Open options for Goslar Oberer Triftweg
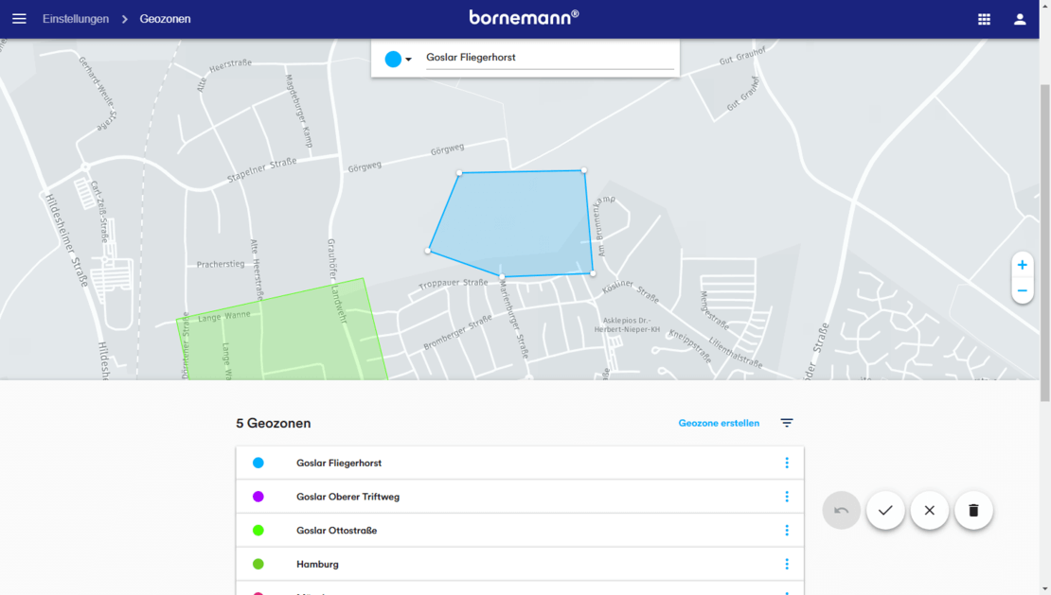Image resolution: width=1051 pixels, height=595 pixels. 787,497
